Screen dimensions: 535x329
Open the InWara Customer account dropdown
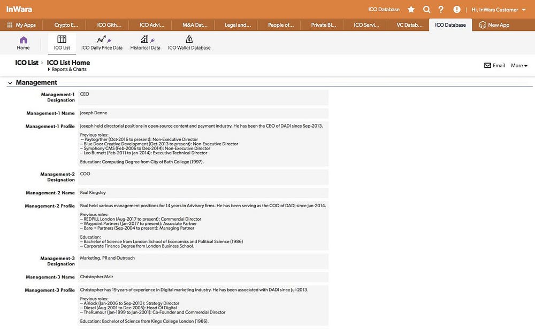pyautogui.click(x=499, y=10)
